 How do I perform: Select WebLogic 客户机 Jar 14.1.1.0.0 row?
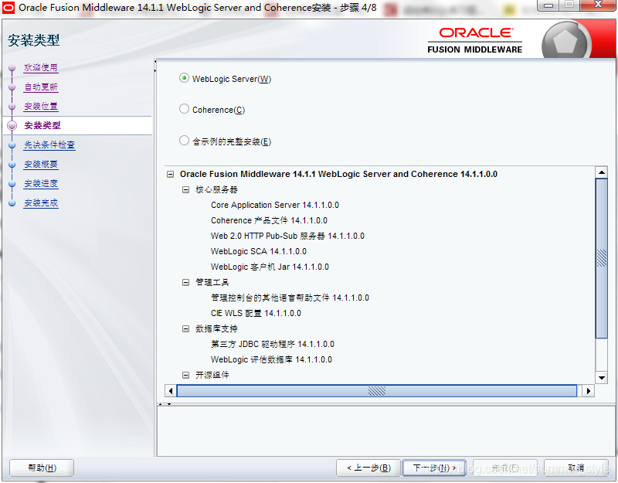270,267
